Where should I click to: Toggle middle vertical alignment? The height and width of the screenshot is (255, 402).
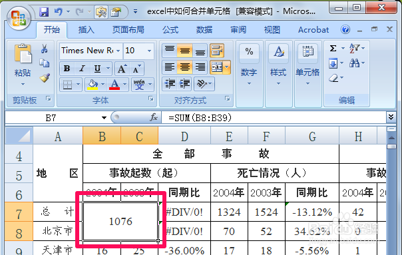(184, 51)
